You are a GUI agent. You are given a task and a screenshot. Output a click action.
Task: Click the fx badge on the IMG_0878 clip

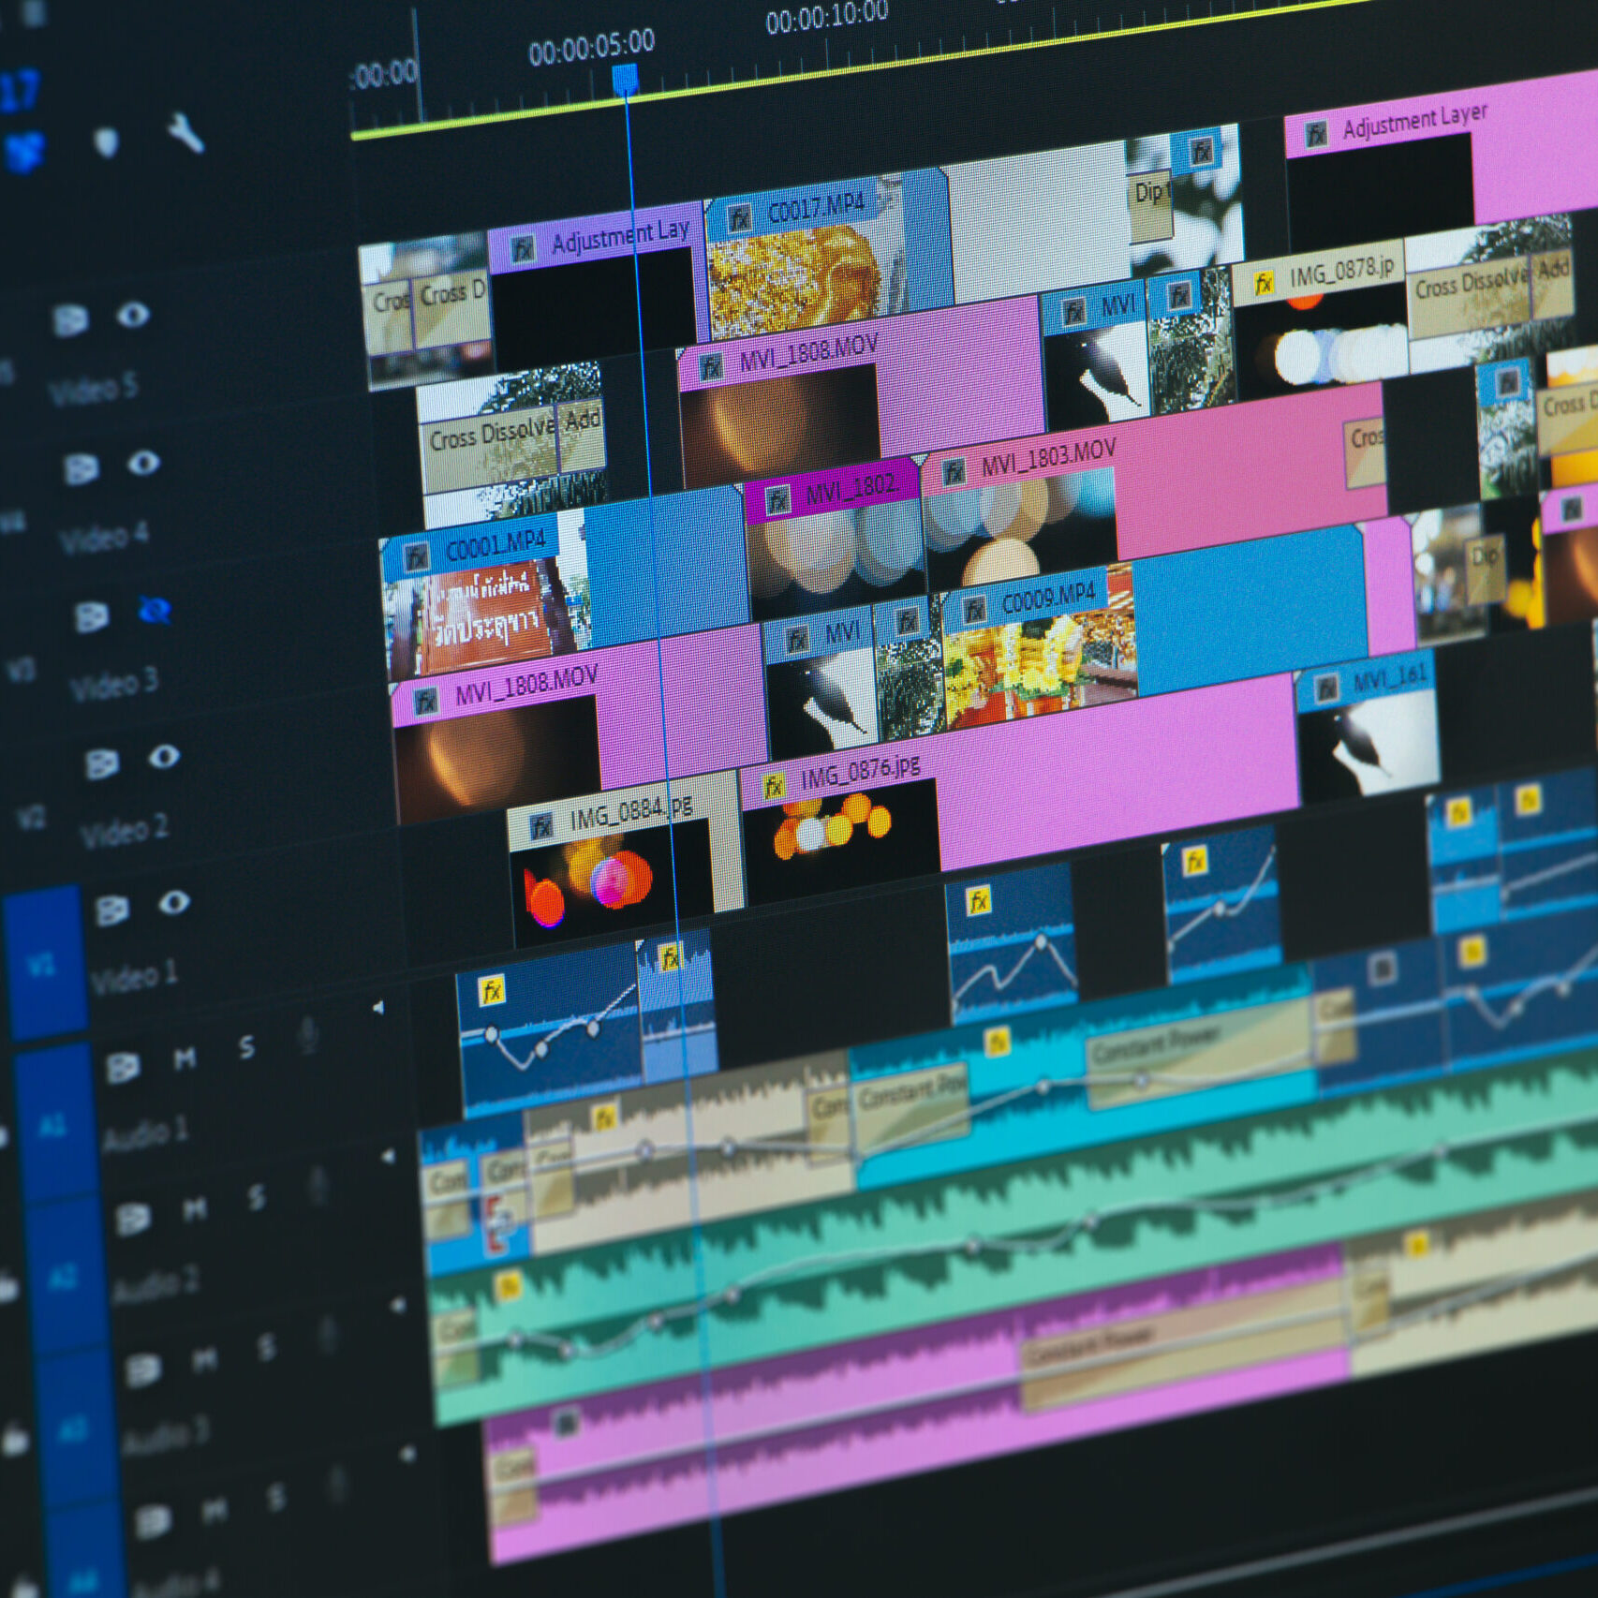pyautogui.click(x=1266, y=278)
